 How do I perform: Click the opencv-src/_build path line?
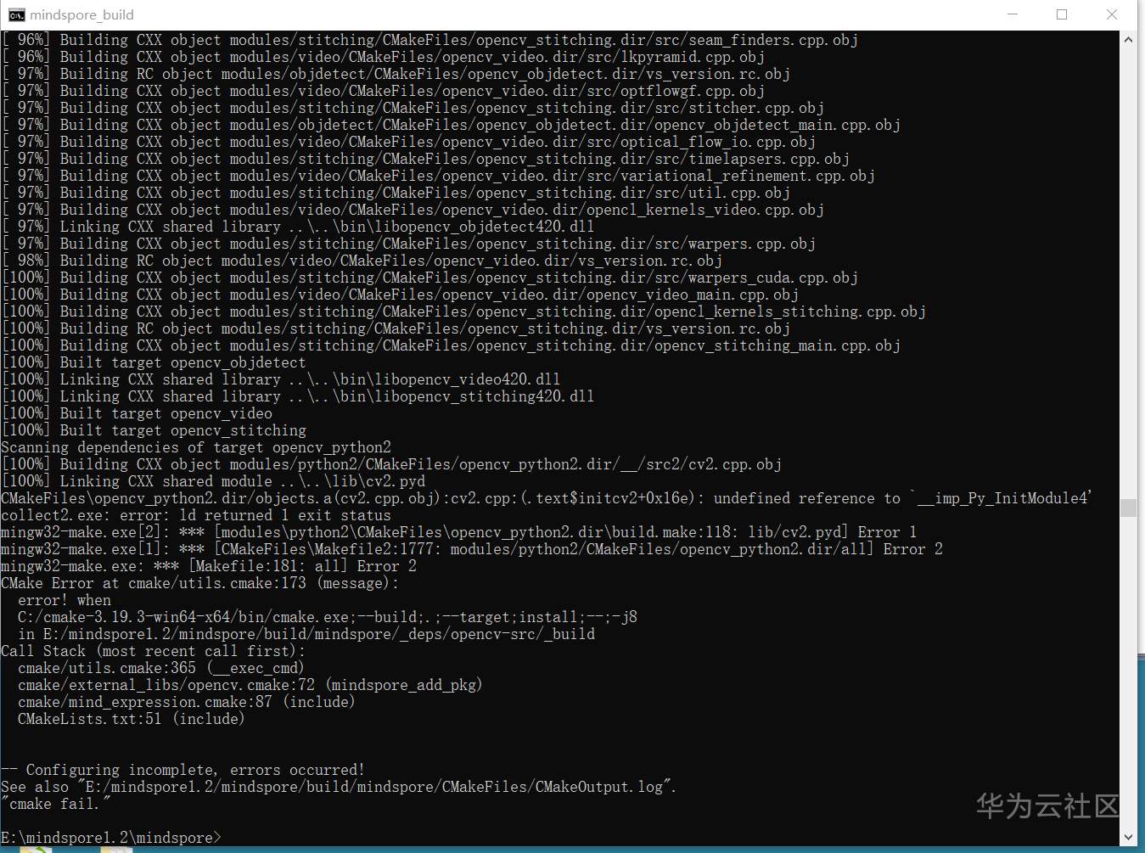coord(306,634)
